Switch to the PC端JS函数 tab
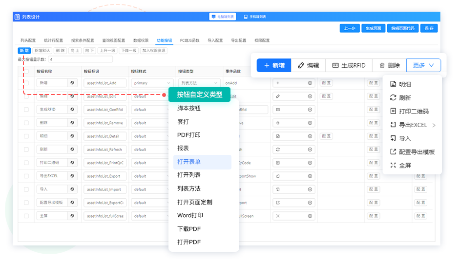 189,40
